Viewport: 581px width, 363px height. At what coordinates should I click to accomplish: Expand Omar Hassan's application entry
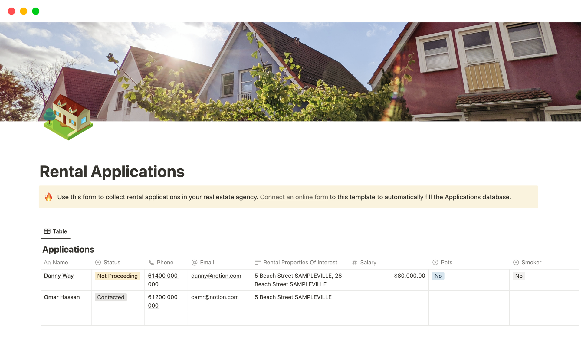pos(62,297)
